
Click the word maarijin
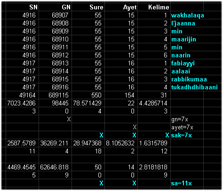pos(183,39)
